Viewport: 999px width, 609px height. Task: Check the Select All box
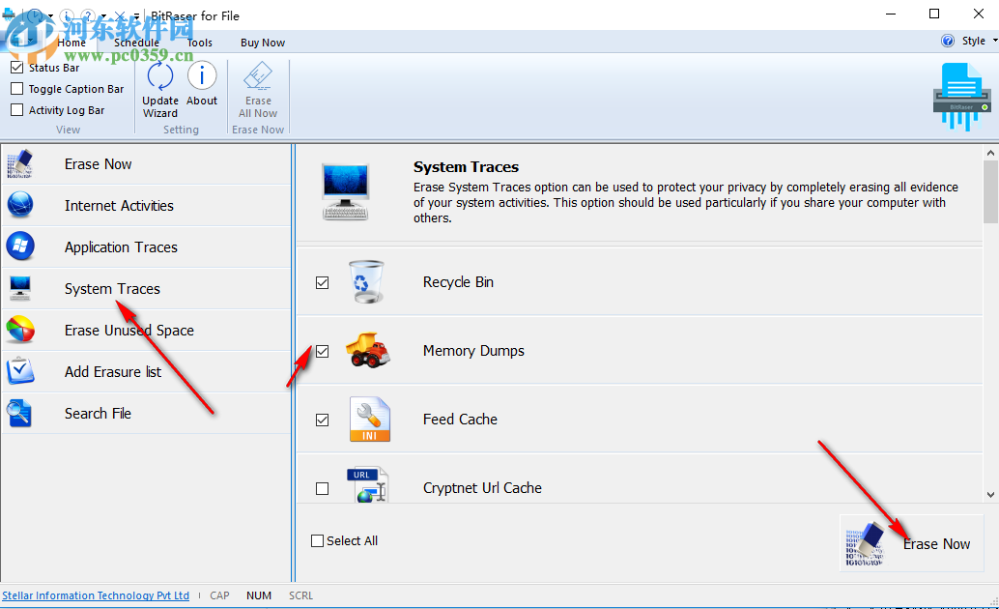click(317, 540)
